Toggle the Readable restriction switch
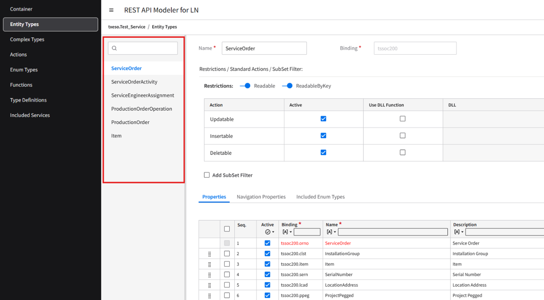 245,86
